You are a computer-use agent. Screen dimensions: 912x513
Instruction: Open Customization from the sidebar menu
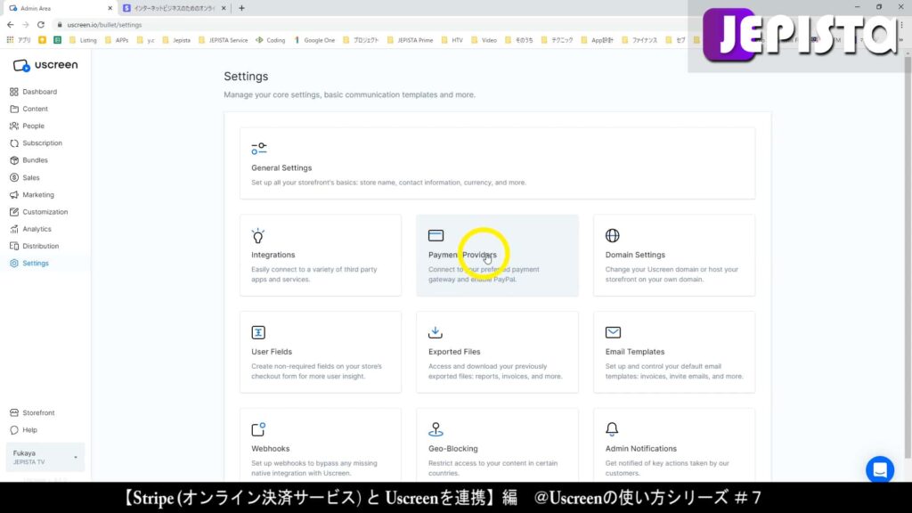[39, 212]
